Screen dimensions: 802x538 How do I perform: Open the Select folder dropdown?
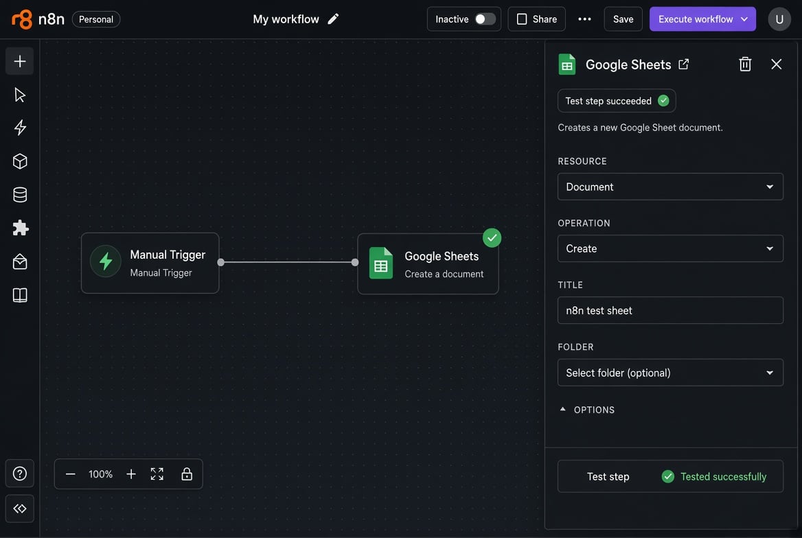(670, 373)
